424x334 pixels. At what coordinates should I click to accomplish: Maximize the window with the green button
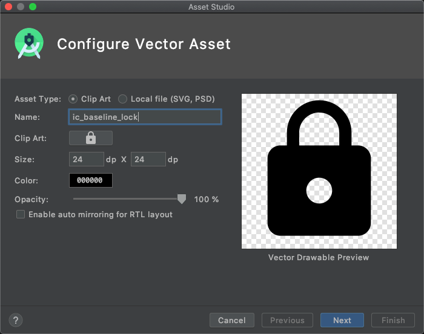click(33, 7)
